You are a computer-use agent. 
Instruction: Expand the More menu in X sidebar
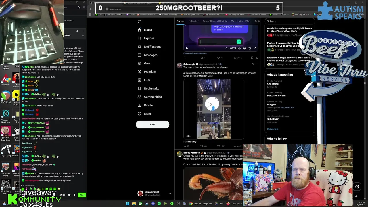[x=144, y=114]
